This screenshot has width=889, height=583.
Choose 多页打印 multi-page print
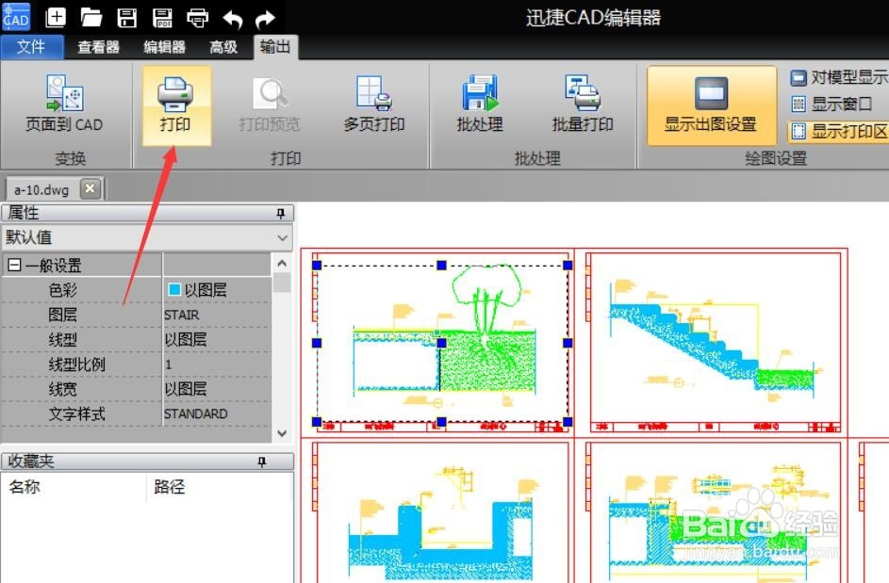click(373, 105)
